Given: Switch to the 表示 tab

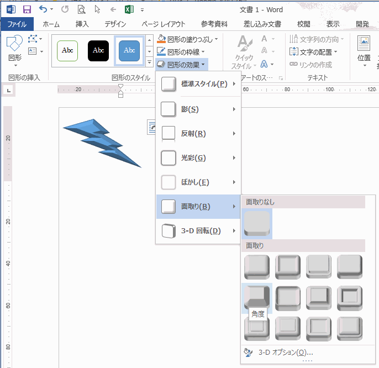Looking at the screenshot, I should 333,24.
